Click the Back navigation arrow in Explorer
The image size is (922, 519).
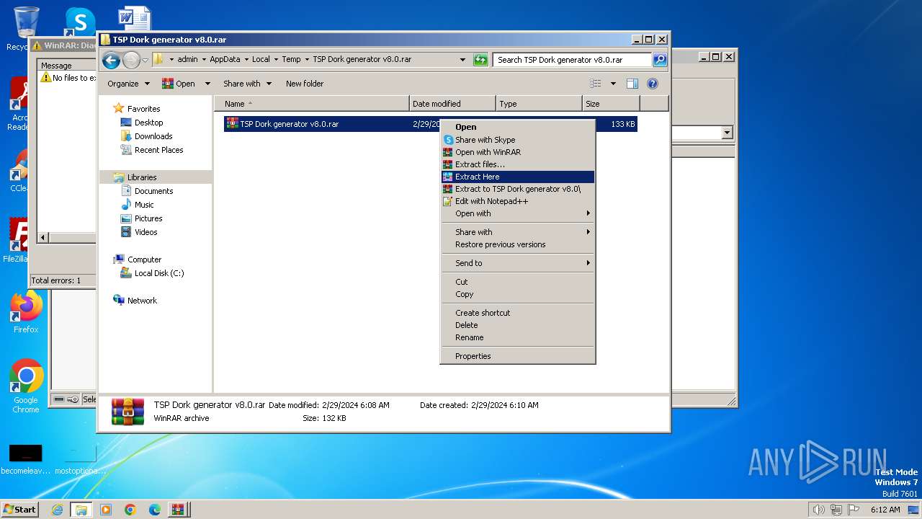click(110, 60)
